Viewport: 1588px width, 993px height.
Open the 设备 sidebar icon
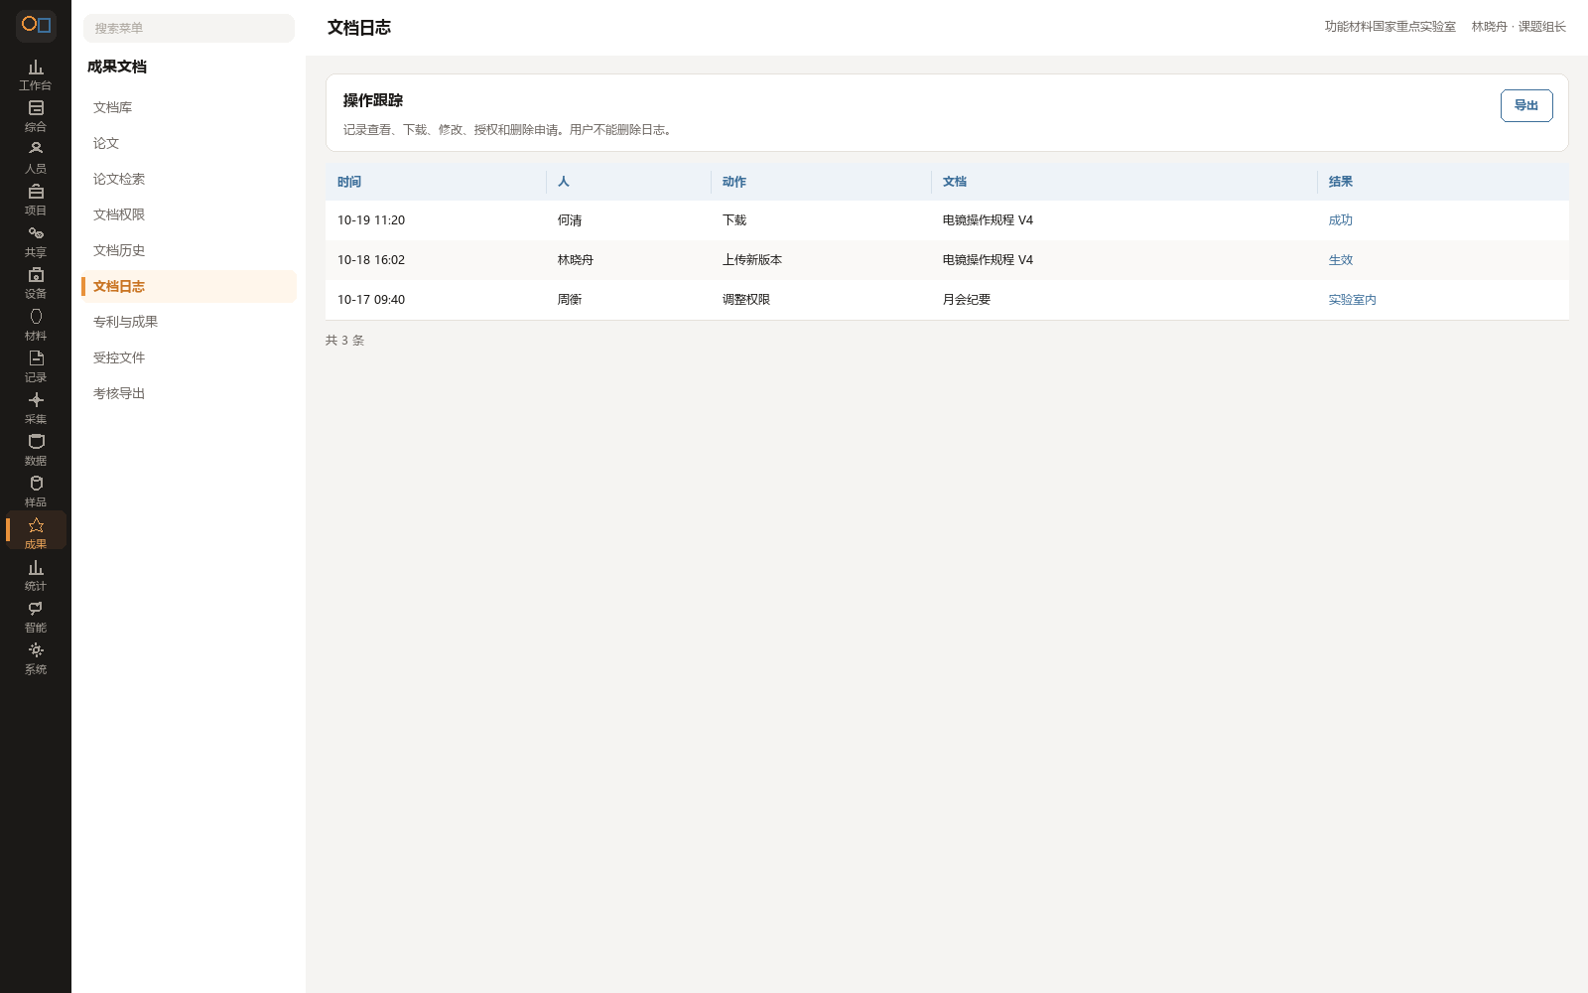[36, 283]
